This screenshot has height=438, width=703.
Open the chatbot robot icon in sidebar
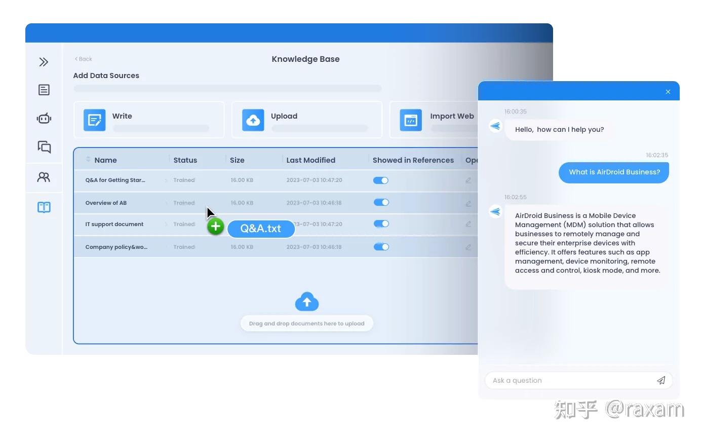click(x=44, y=118)
